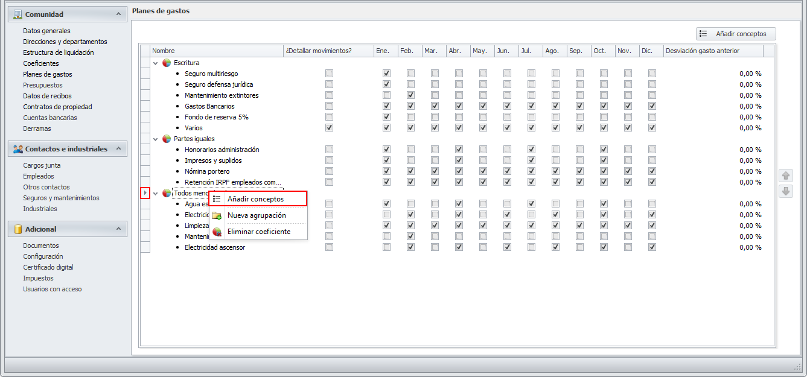Collapse the Escritura group
The width and height of the screenshot is (807, 377).
point(156,63)
